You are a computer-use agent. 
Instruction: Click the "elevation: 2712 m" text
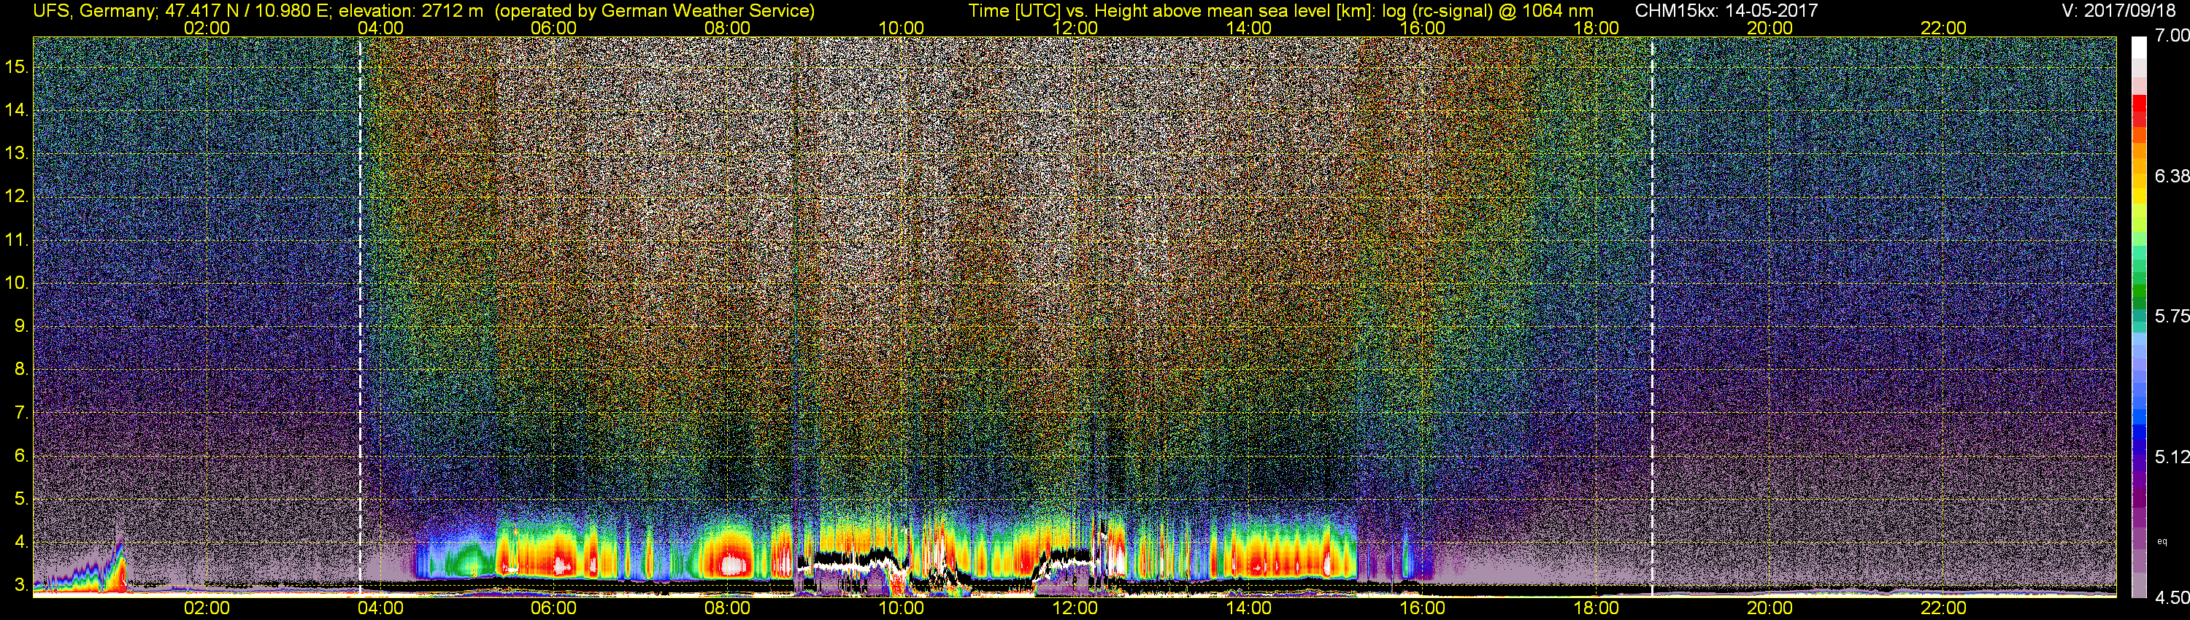(412, 10)
